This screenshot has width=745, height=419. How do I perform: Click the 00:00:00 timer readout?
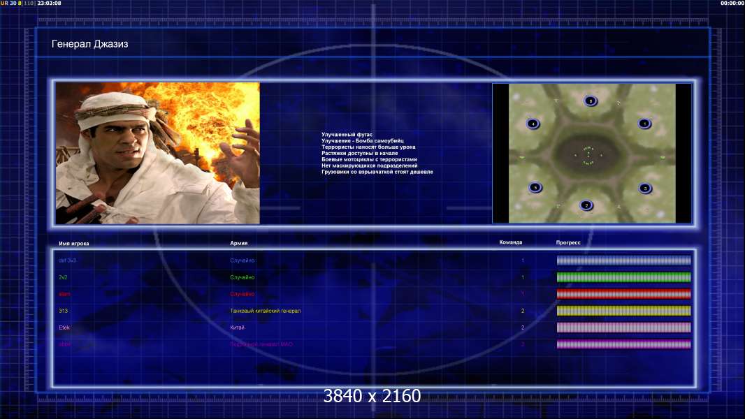732,3
